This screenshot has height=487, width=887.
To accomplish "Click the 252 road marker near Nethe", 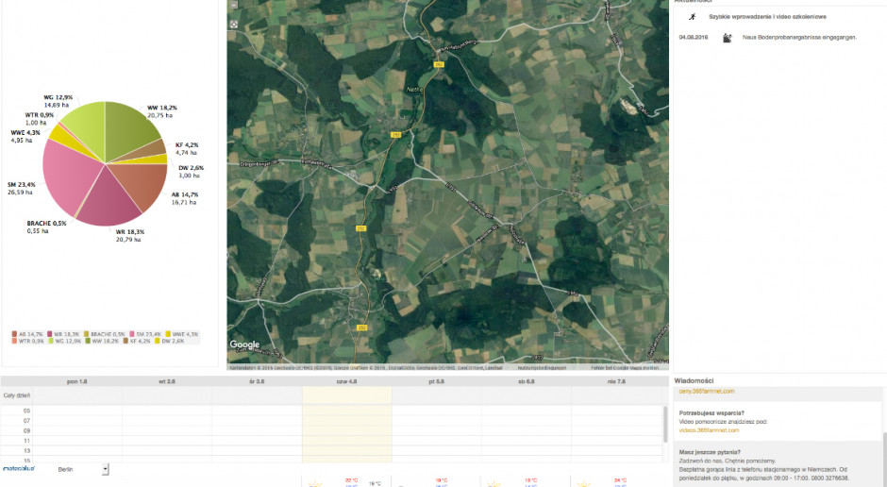I will pos(439,64).
